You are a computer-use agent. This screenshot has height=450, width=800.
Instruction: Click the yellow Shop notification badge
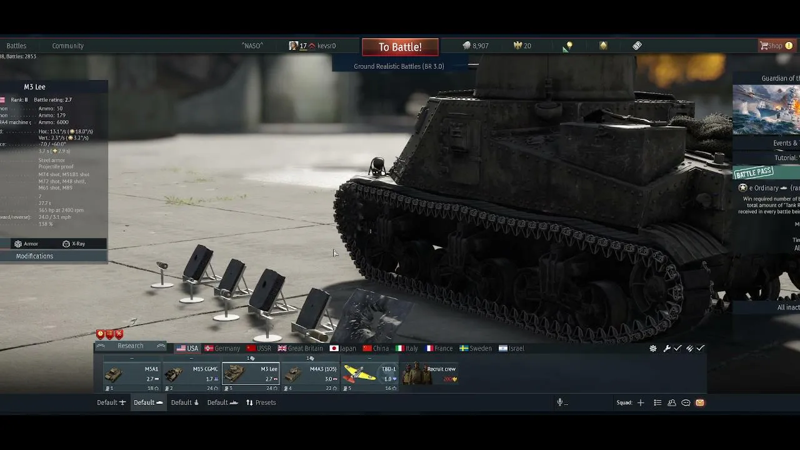[x=789, y=46]
